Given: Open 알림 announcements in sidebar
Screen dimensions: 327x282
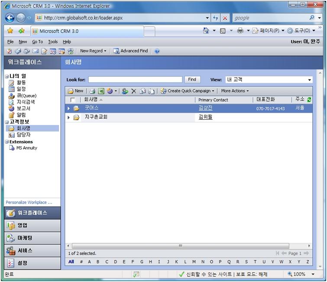Looking at the screenshot, I should pyautogui.click(x=21, y=115).
